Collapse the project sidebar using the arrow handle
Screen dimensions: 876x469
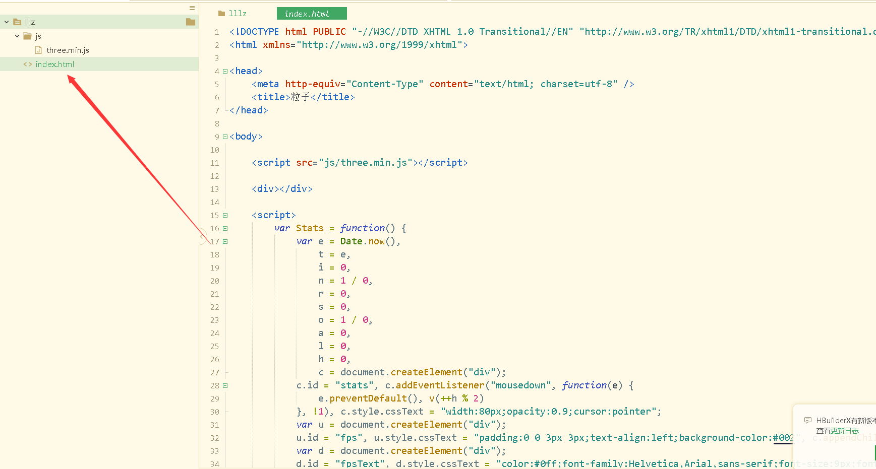point(202,236)
